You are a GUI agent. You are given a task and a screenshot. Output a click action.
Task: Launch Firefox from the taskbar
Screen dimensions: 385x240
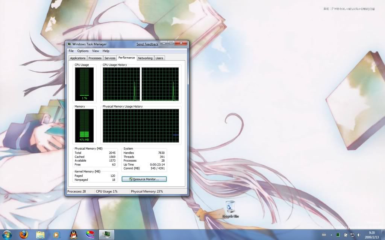pyautogui.click(x=24, y=235)
